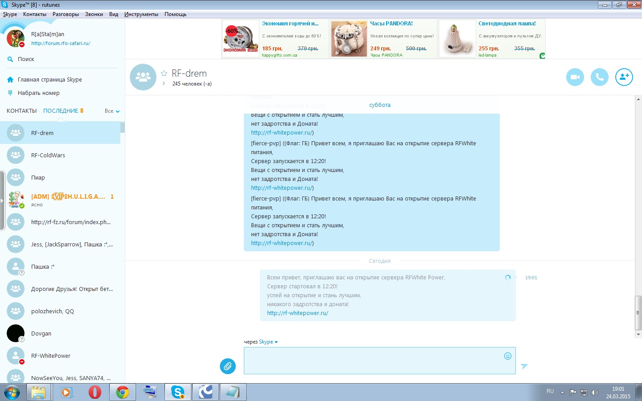Select the RF-ColdWars conversation
Screen dimensions: 642x401
60,155
